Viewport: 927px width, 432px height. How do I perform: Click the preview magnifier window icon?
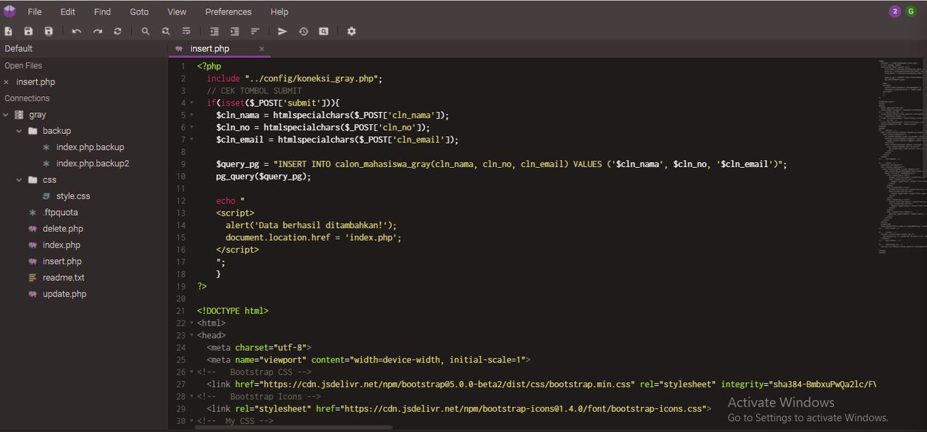(324, 31)
